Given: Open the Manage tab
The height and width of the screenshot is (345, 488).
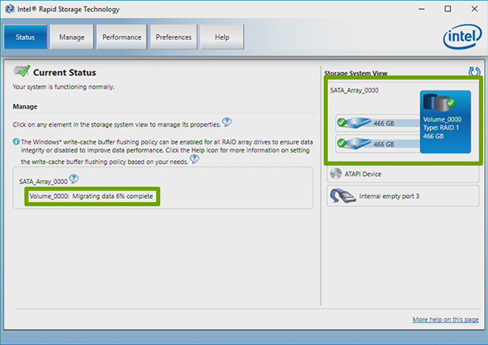Looking at the screenshot, I should point(72,37).
